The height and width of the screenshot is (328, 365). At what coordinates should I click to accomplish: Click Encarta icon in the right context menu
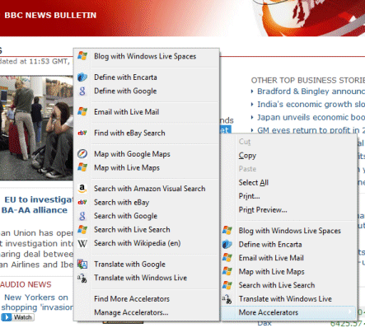pyautogui.click(x=227, y=244)
